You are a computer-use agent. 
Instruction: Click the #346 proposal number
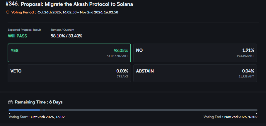[x=12, y=4]
